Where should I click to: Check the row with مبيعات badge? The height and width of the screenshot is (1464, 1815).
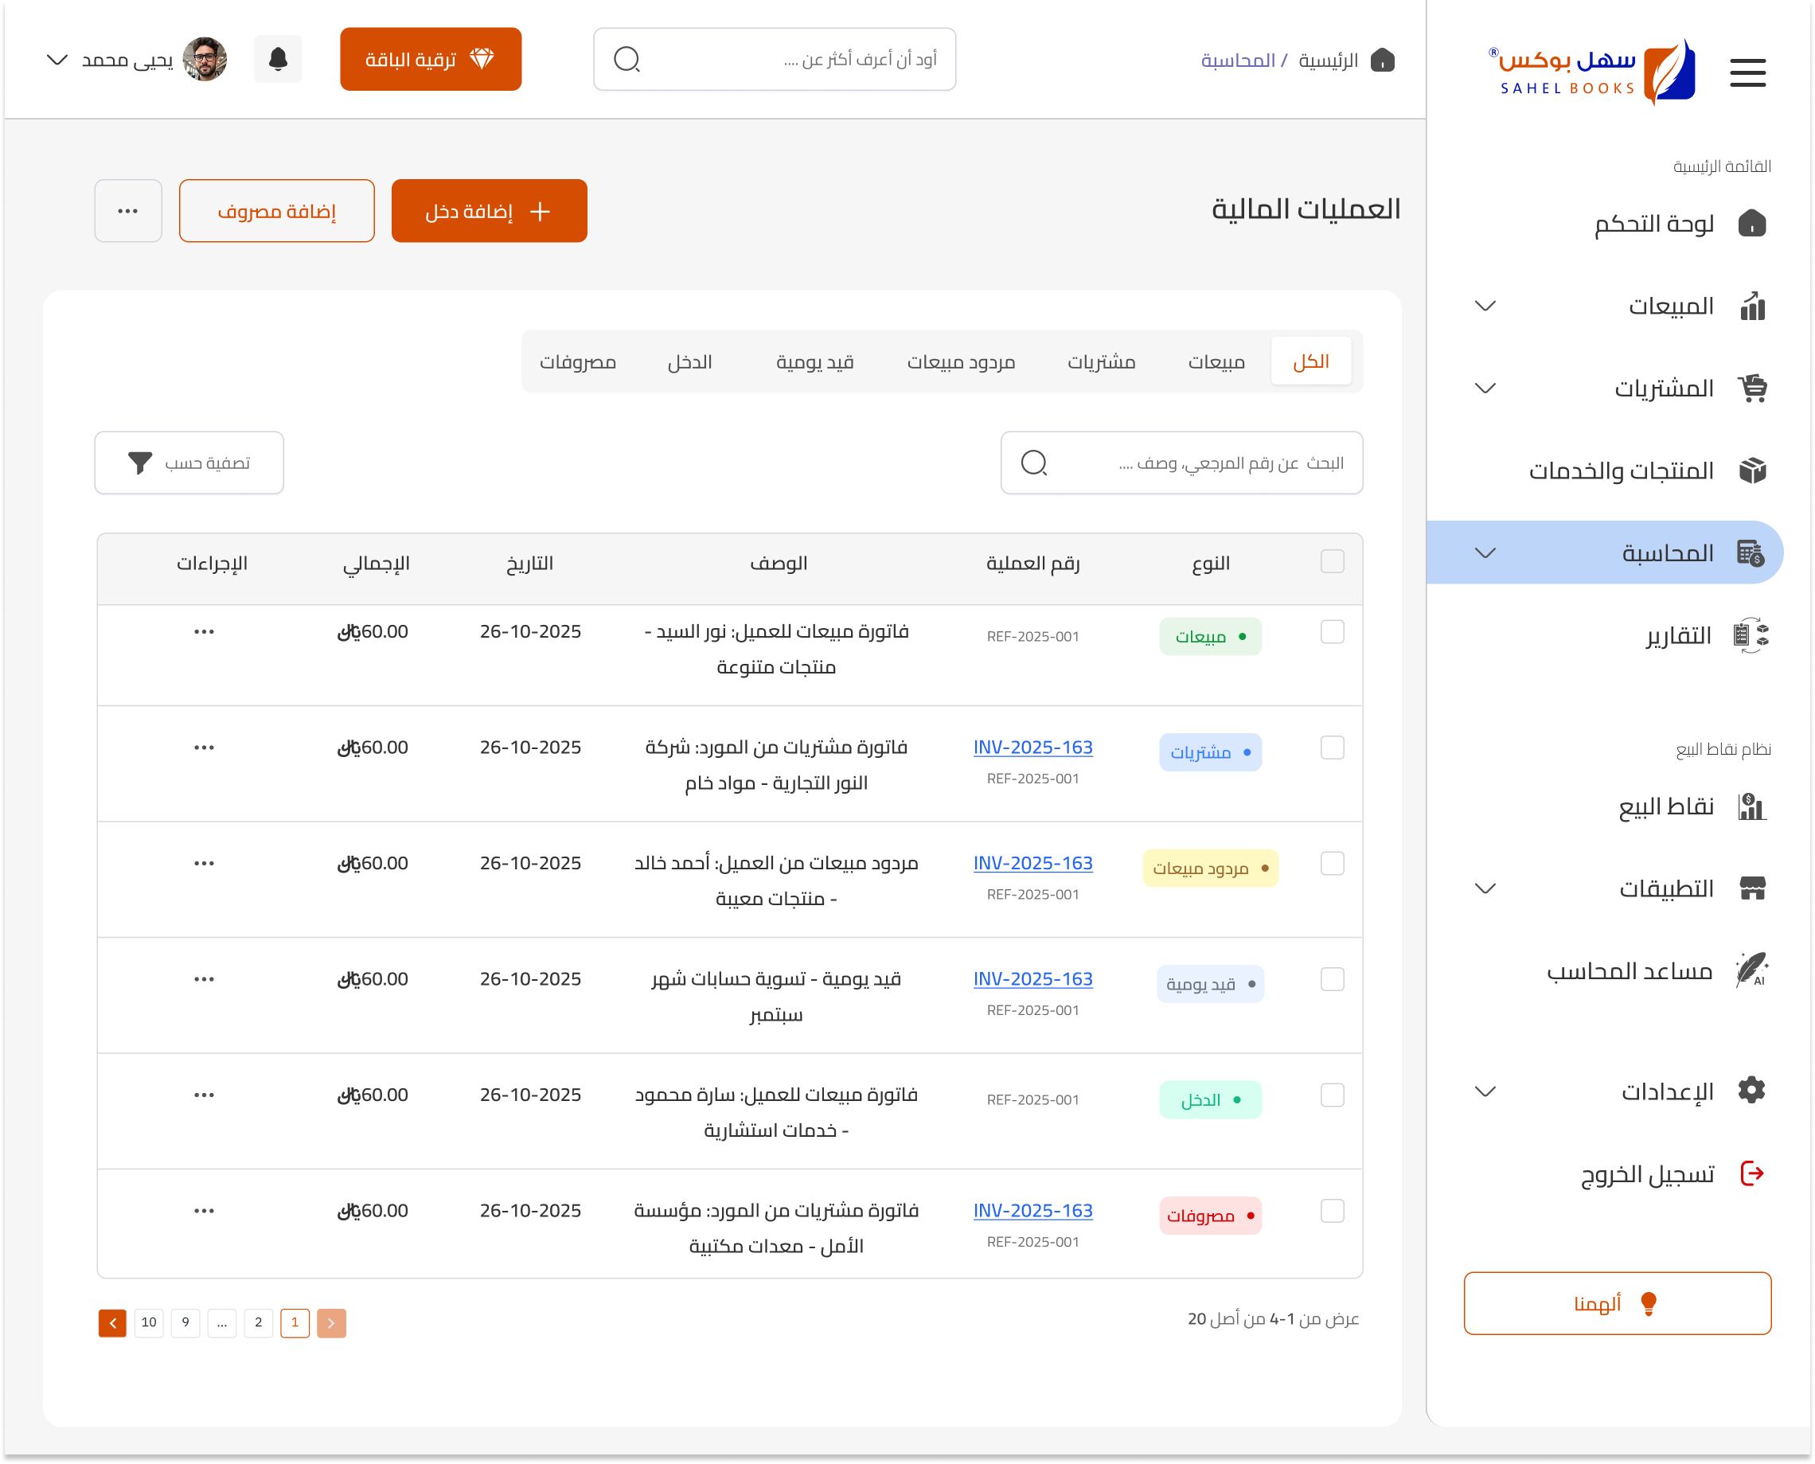(1332, 631)
